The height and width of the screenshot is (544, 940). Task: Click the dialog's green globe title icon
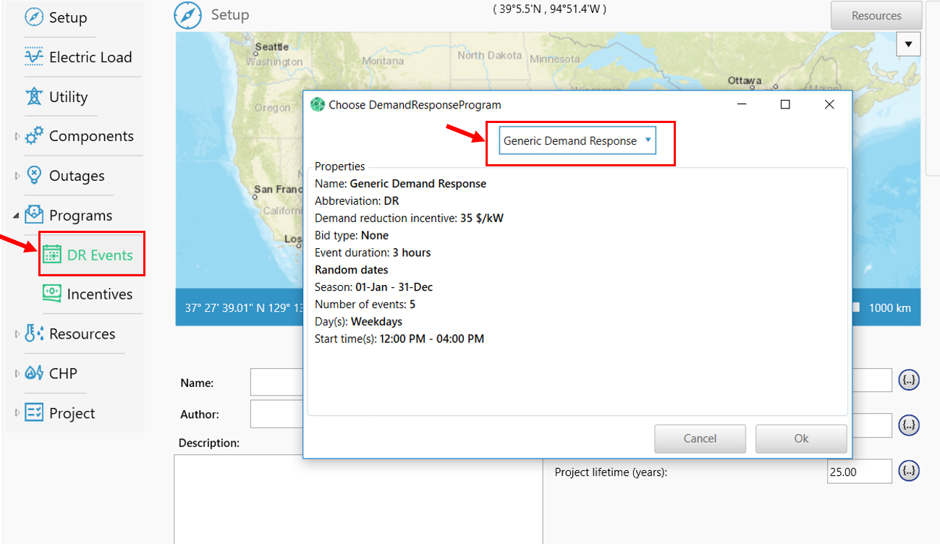pyautogui.click(x=317, y=105)
